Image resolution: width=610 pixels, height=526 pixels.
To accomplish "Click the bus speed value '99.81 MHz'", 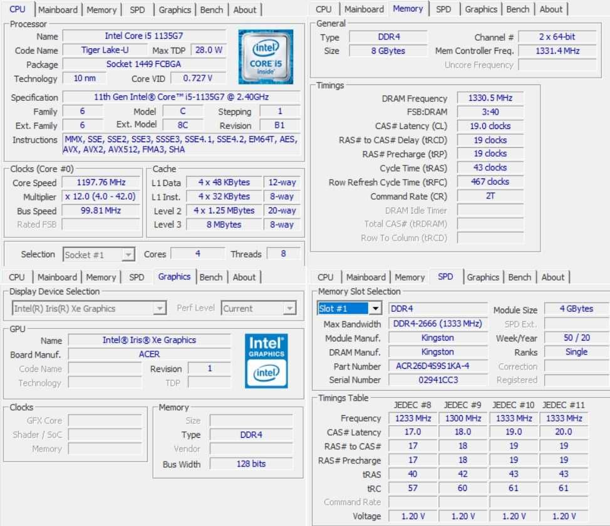I will pyautogui.click(x=101, y=211).
